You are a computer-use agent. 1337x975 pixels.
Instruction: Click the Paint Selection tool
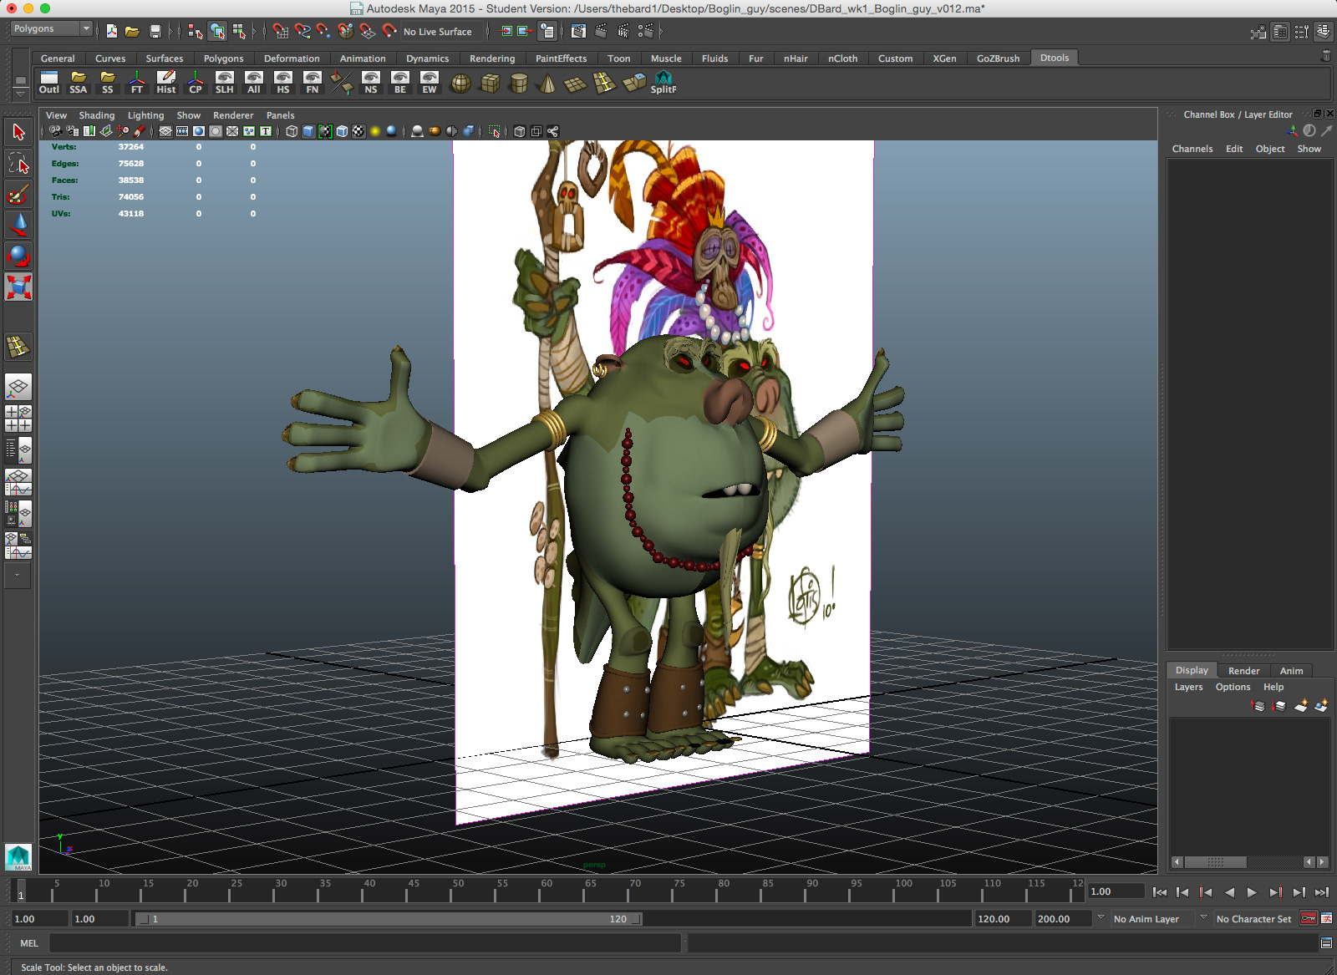18,195
